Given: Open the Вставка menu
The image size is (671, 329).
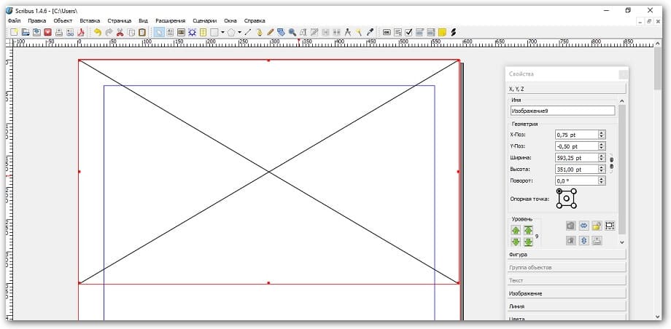Looking at the screenshot, I should click(90, 21).
